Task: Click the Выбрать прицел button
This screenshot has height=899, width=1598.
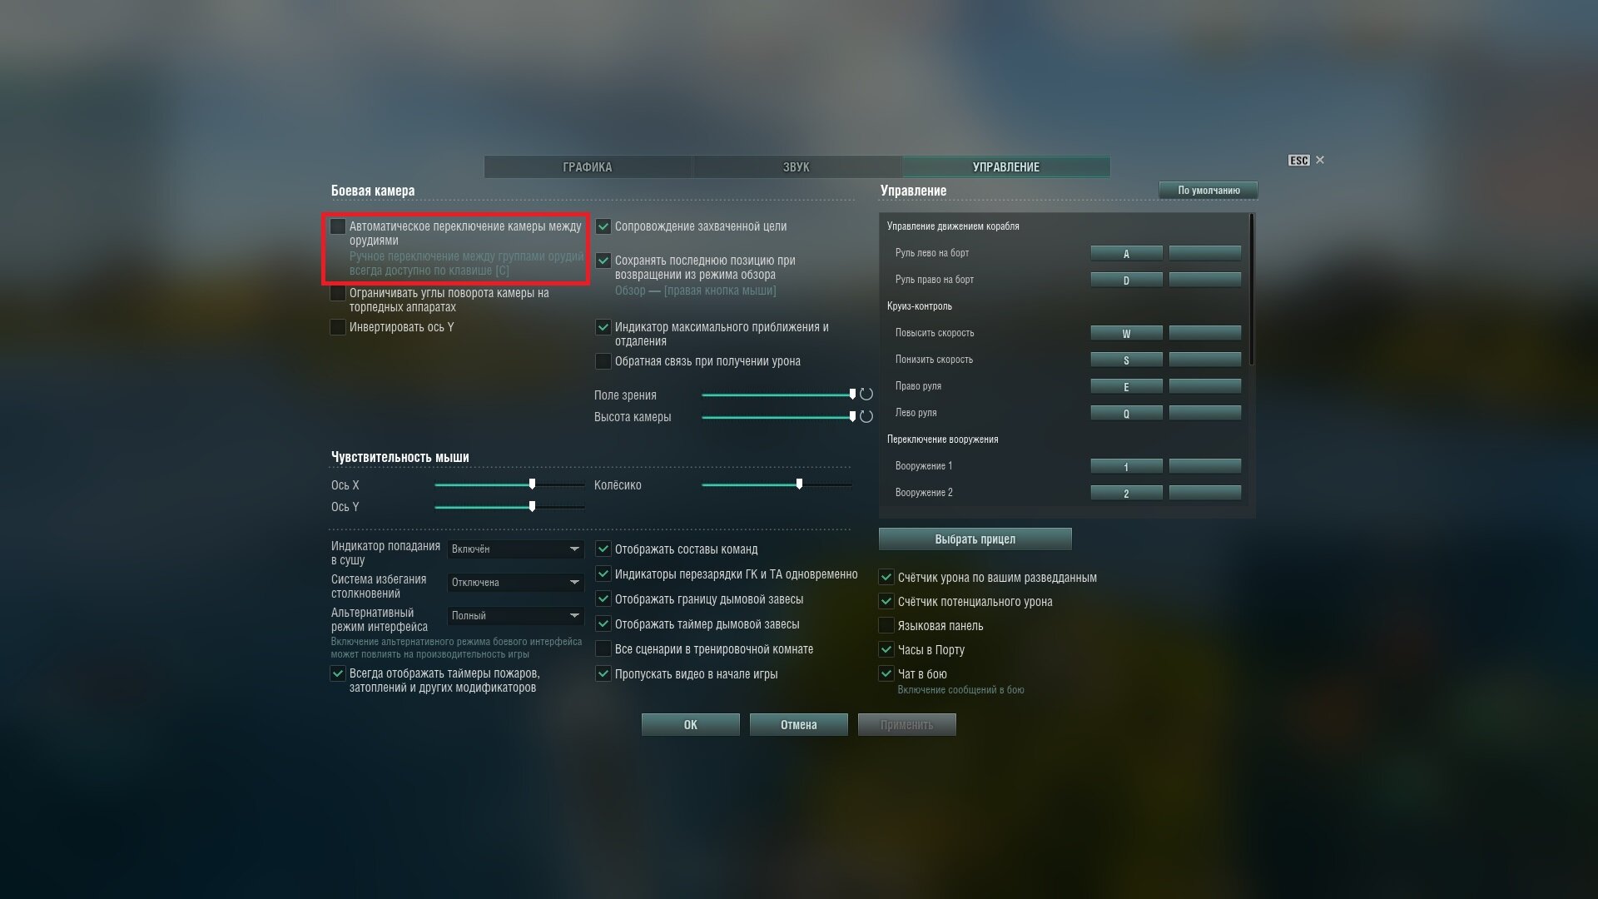Action: [x=975, y=539]
